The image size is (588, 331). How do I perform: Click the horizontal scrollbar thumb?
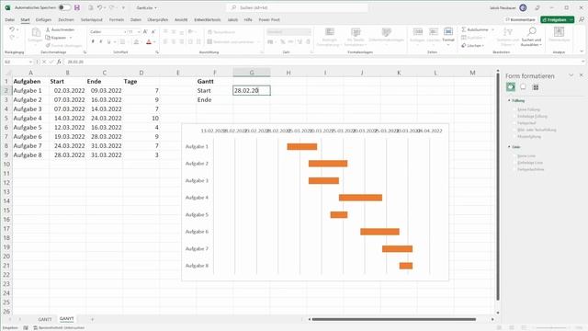pos(394,319)
